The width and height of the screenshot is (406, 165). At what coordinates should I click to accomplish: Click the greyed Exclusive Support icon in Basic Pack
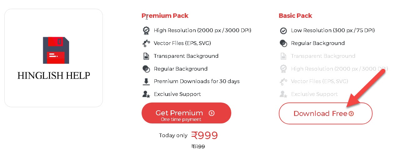coord(283,94)
